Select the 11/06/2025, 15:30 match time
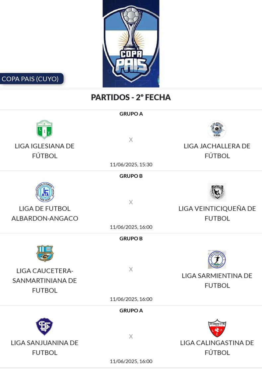Viewport: 262px width, 369px height. (131, 164)
